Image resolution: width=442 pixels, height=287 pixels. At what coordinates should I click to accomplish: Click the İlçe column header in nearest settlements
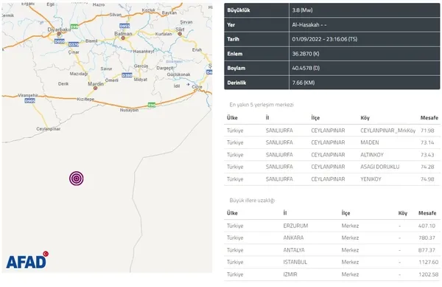[x=315, y=118]
